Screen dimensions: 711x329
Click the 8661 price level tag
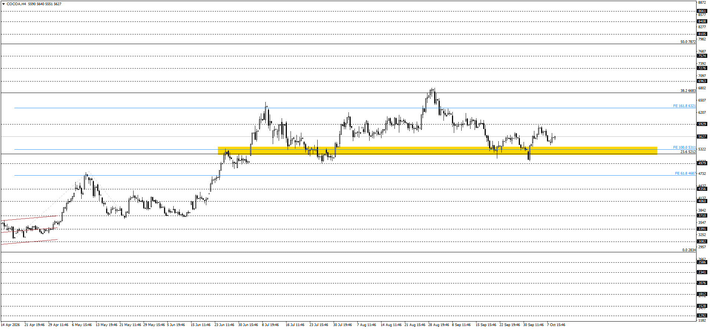(x=702, y=11)
